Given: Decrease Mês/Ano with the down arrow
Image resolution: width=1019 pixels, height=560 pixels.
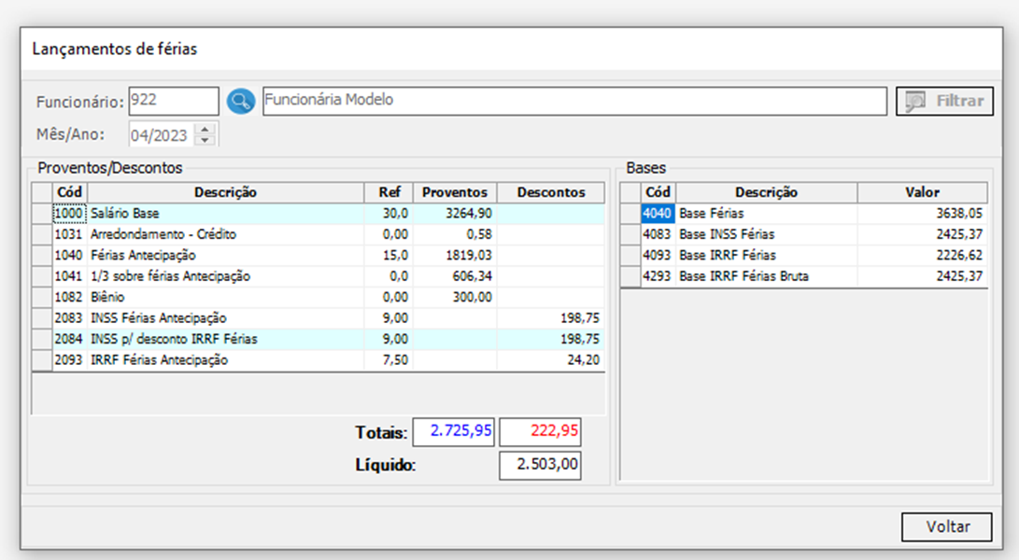Looking at the screenshot, I should (205, 140).
